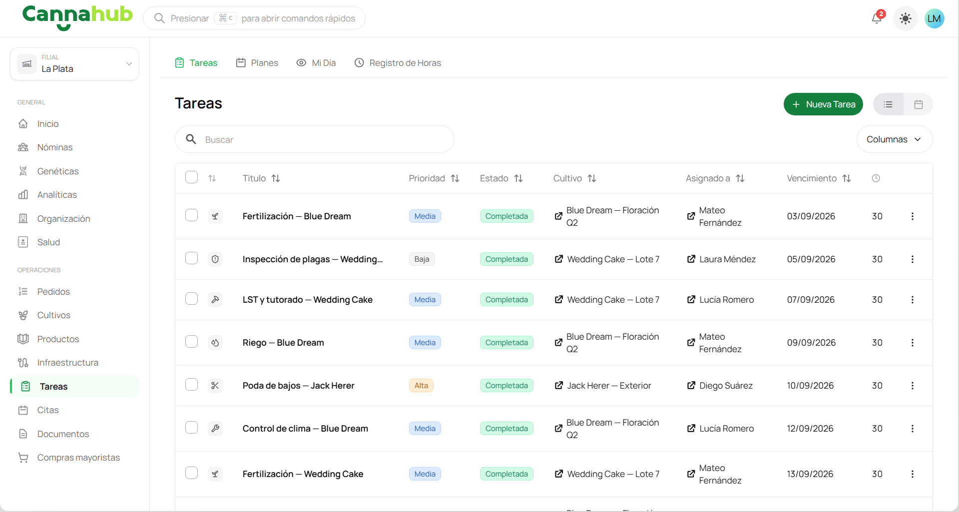Viewport: 959px width, 512px height.
Task: Open the Registro de Horas tab
Action: coord(398,63)
